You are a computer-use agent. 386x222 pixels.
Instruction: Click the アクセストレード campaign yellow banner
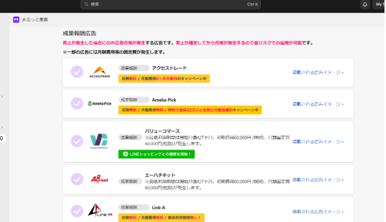click(164, 79)
